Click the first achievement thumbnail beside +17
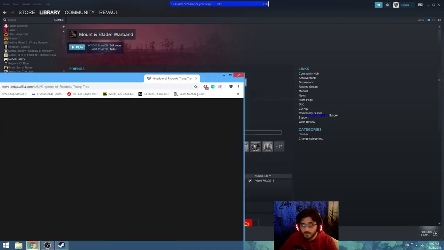The image size is (444, 250). [255, 147]
